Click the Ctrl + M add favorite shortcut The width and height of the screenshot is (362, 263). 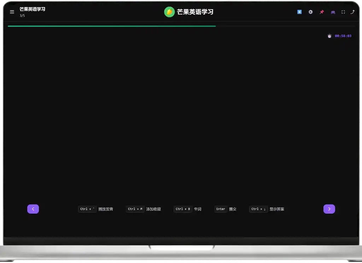[x=135, y=209]
